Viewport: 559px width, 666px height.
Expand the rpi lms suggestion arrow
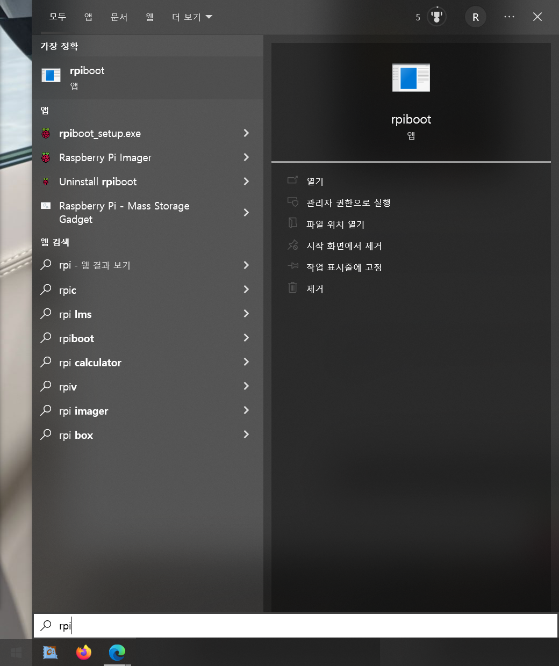246,313
